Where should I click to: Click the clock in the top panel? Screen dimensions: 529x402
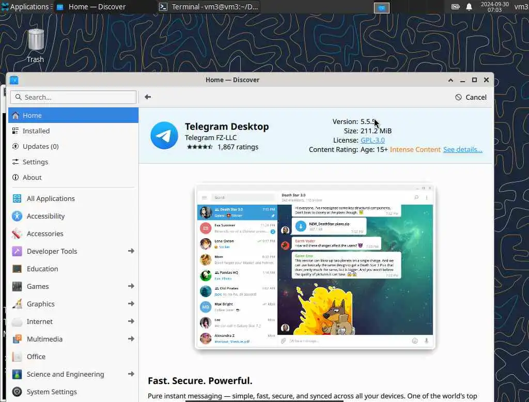[494, 7]
